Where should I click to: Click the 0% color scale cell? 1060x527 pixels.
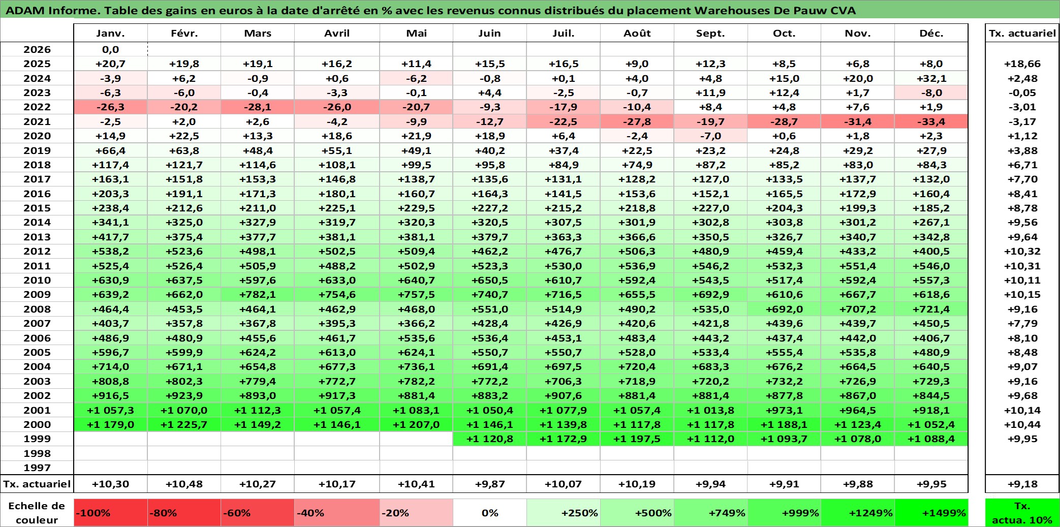point(490,513)
